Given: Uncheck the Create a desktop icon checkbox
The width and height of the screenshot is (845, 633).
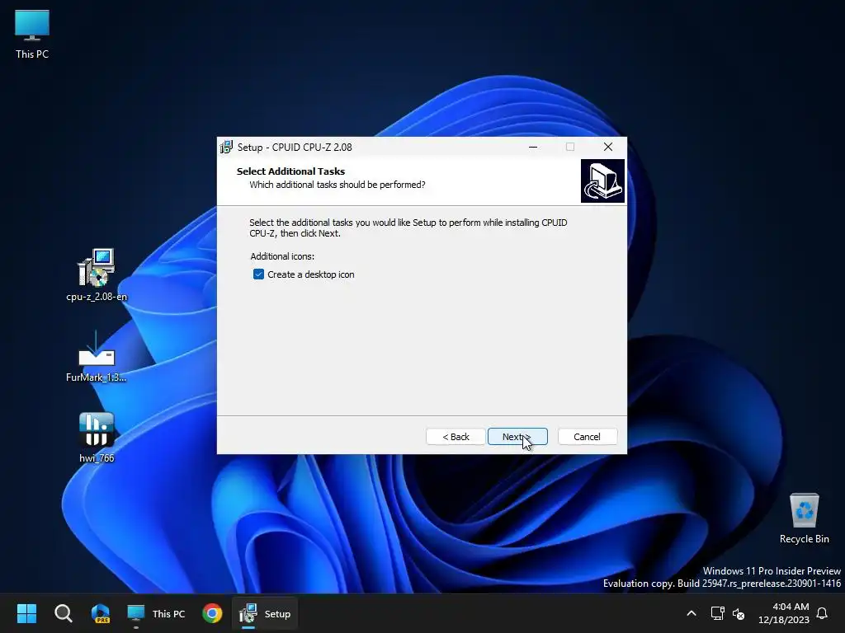Looking at the screenshot, I should point(258,274).
